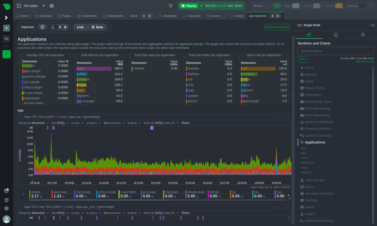Click fullscreen icon on Apps CPU Time chart
The width and height of the screenshot is (377, 226).
pyautogui.click(x=282, y=117)
